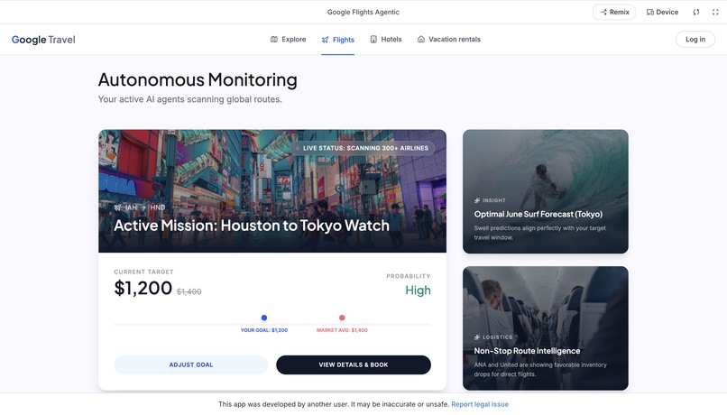Open the Non-Stop Route Intelligence card

[545, 327]
